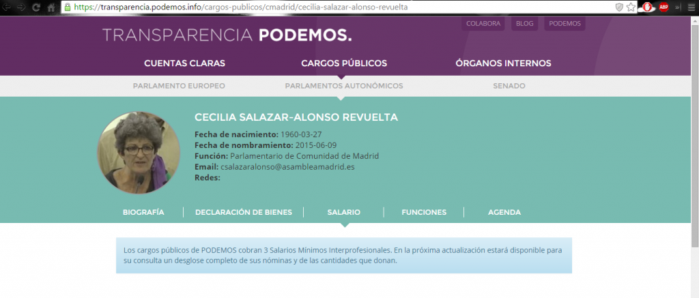Image resolution: width=699 pixels, height=298 pixels.
Task: Open the red hand ad-blocker extension
Action: click(x=648, y=7)
